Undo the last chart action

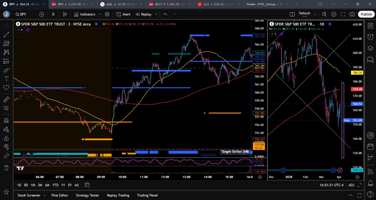click(x=165, y=14)
